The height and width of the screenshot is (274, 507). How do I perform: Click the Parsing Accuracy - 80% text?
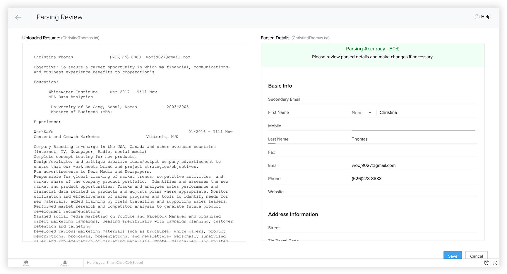click(373, 49)
